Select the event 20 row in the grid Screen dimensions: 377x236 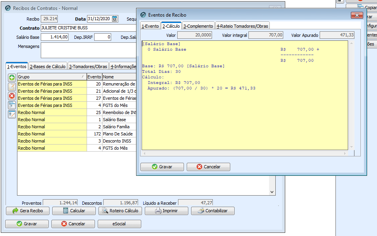pyautogui.click(x=77, y=84)
